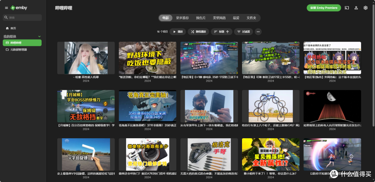Switch to 更多推荐 tab

tap(183, 18)
